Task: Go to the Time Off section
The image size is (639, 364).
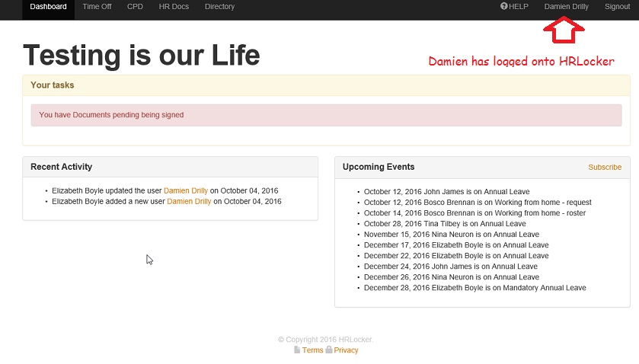Action: (x=97, y=7)
